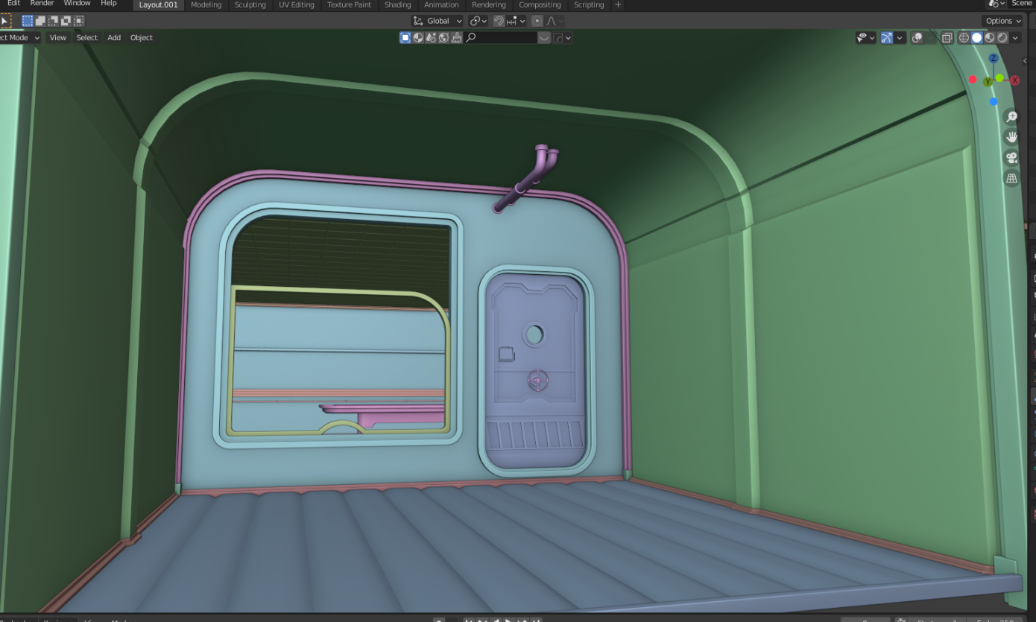
Task: Open the Help menu
Action: click(x=109, y=4)
